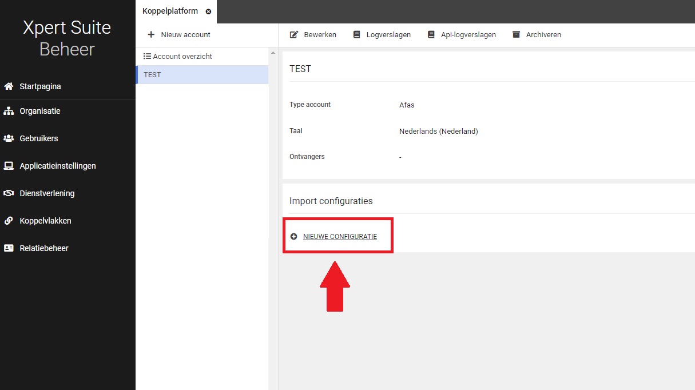Viewport: 695px width, 390px height.
Task: Click the Relatiebeheer contact card icon
Action: tap(9, 248)
